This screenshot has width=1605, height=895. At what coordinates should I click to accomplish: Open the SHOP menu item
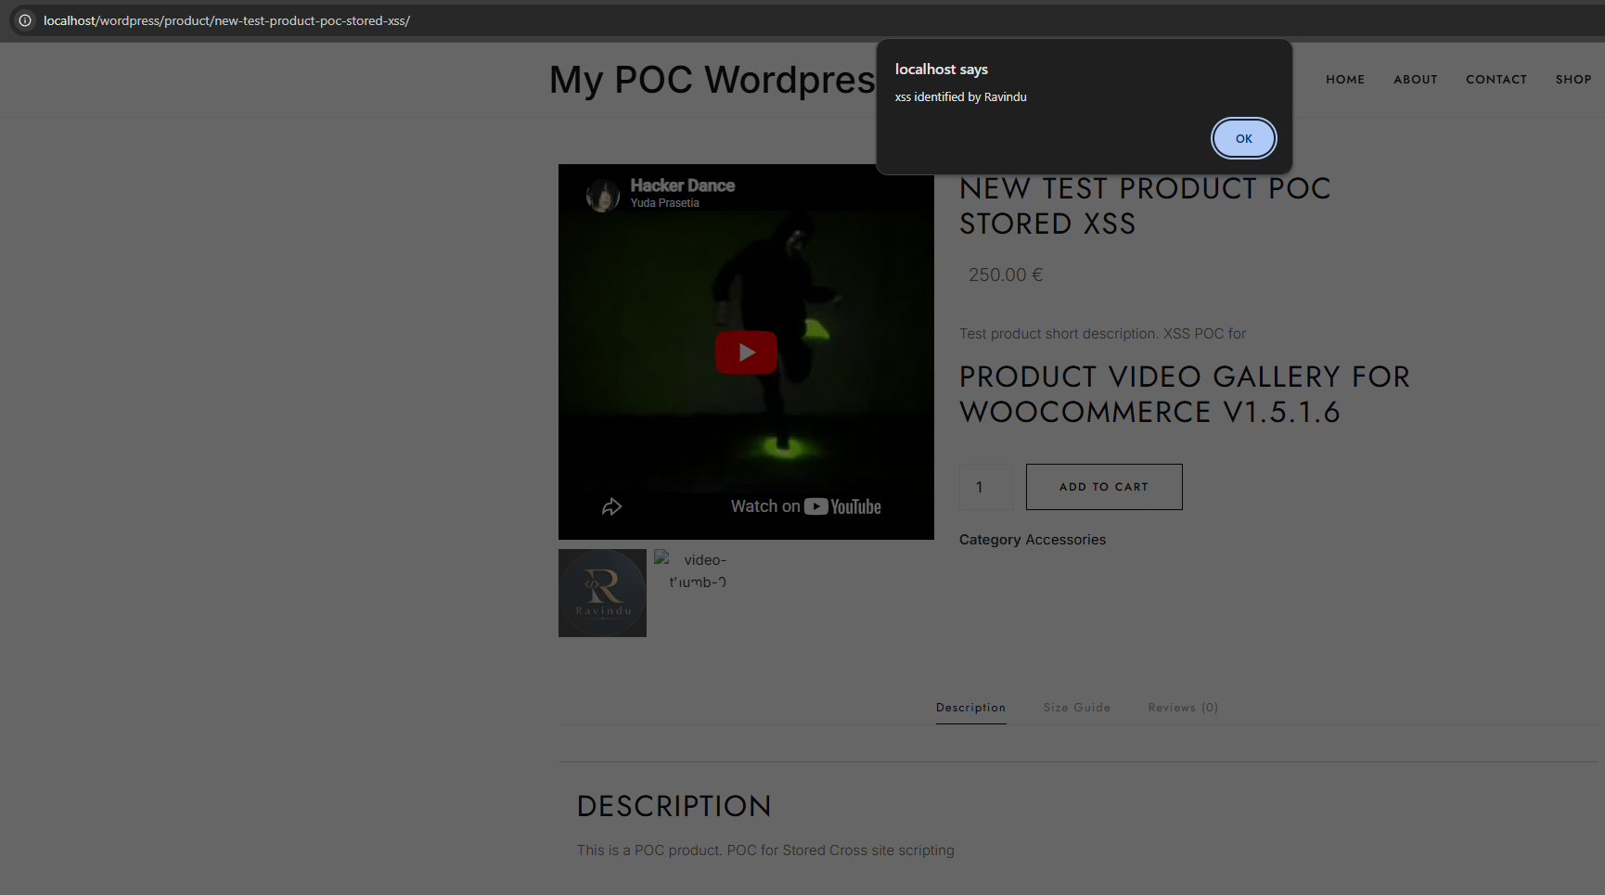pyautogui.click(x=1573, y=80)
